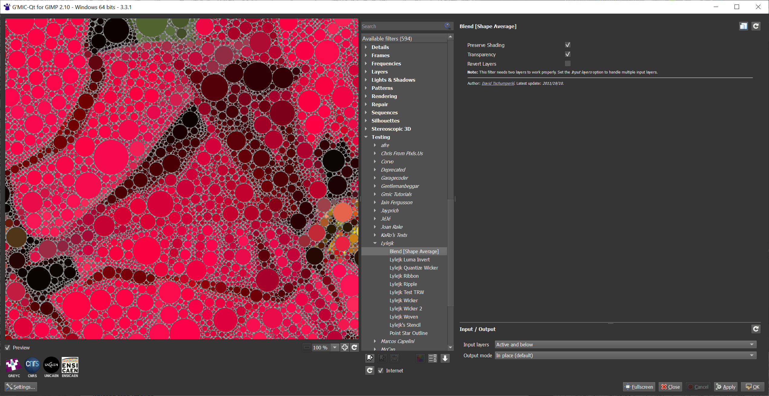Click the search magnifier icon
The width and height of the screenshot is (769, 396).
point(448,26)
